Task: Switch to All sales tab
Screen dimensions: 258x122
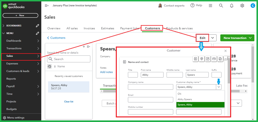Action: [72, 28]
